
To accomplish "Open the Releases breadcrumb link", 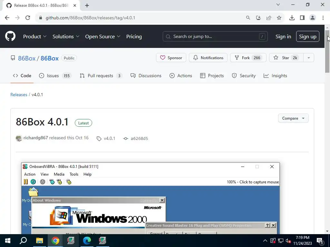I will pos(19,95).
